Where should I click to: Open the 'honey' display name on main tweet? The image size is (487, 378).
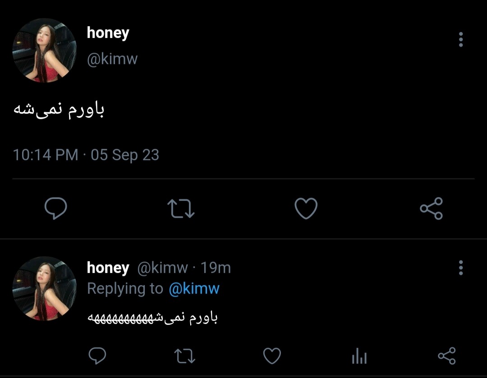pos(108,33)
